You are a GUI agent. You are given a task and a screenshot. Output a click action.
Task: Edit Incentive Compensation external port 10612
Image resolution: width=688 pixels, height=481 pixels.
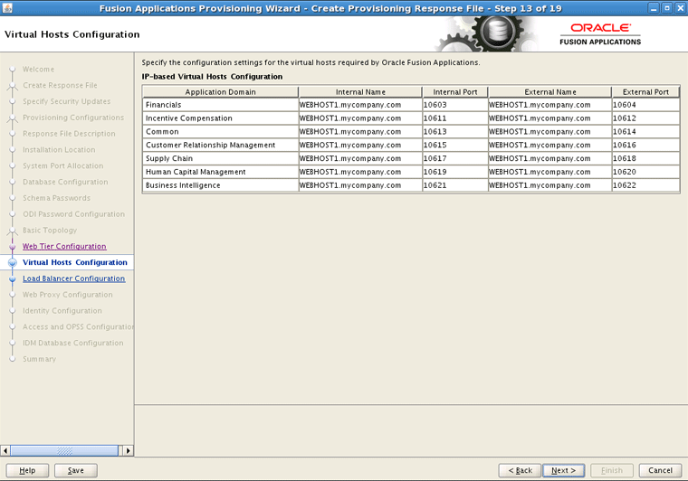[x=645, y=118]
